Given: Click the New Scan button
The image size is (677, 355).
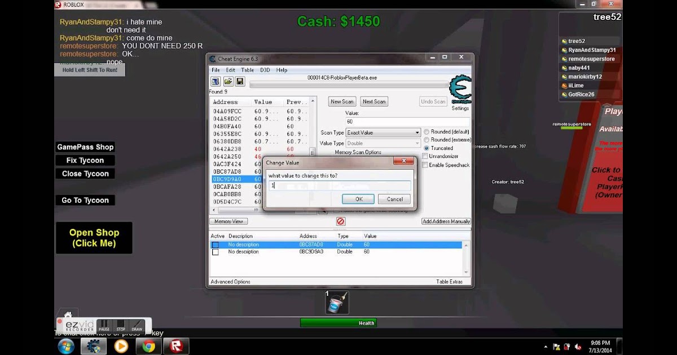Looking at the screenshot, I should [x=342, y=101].
